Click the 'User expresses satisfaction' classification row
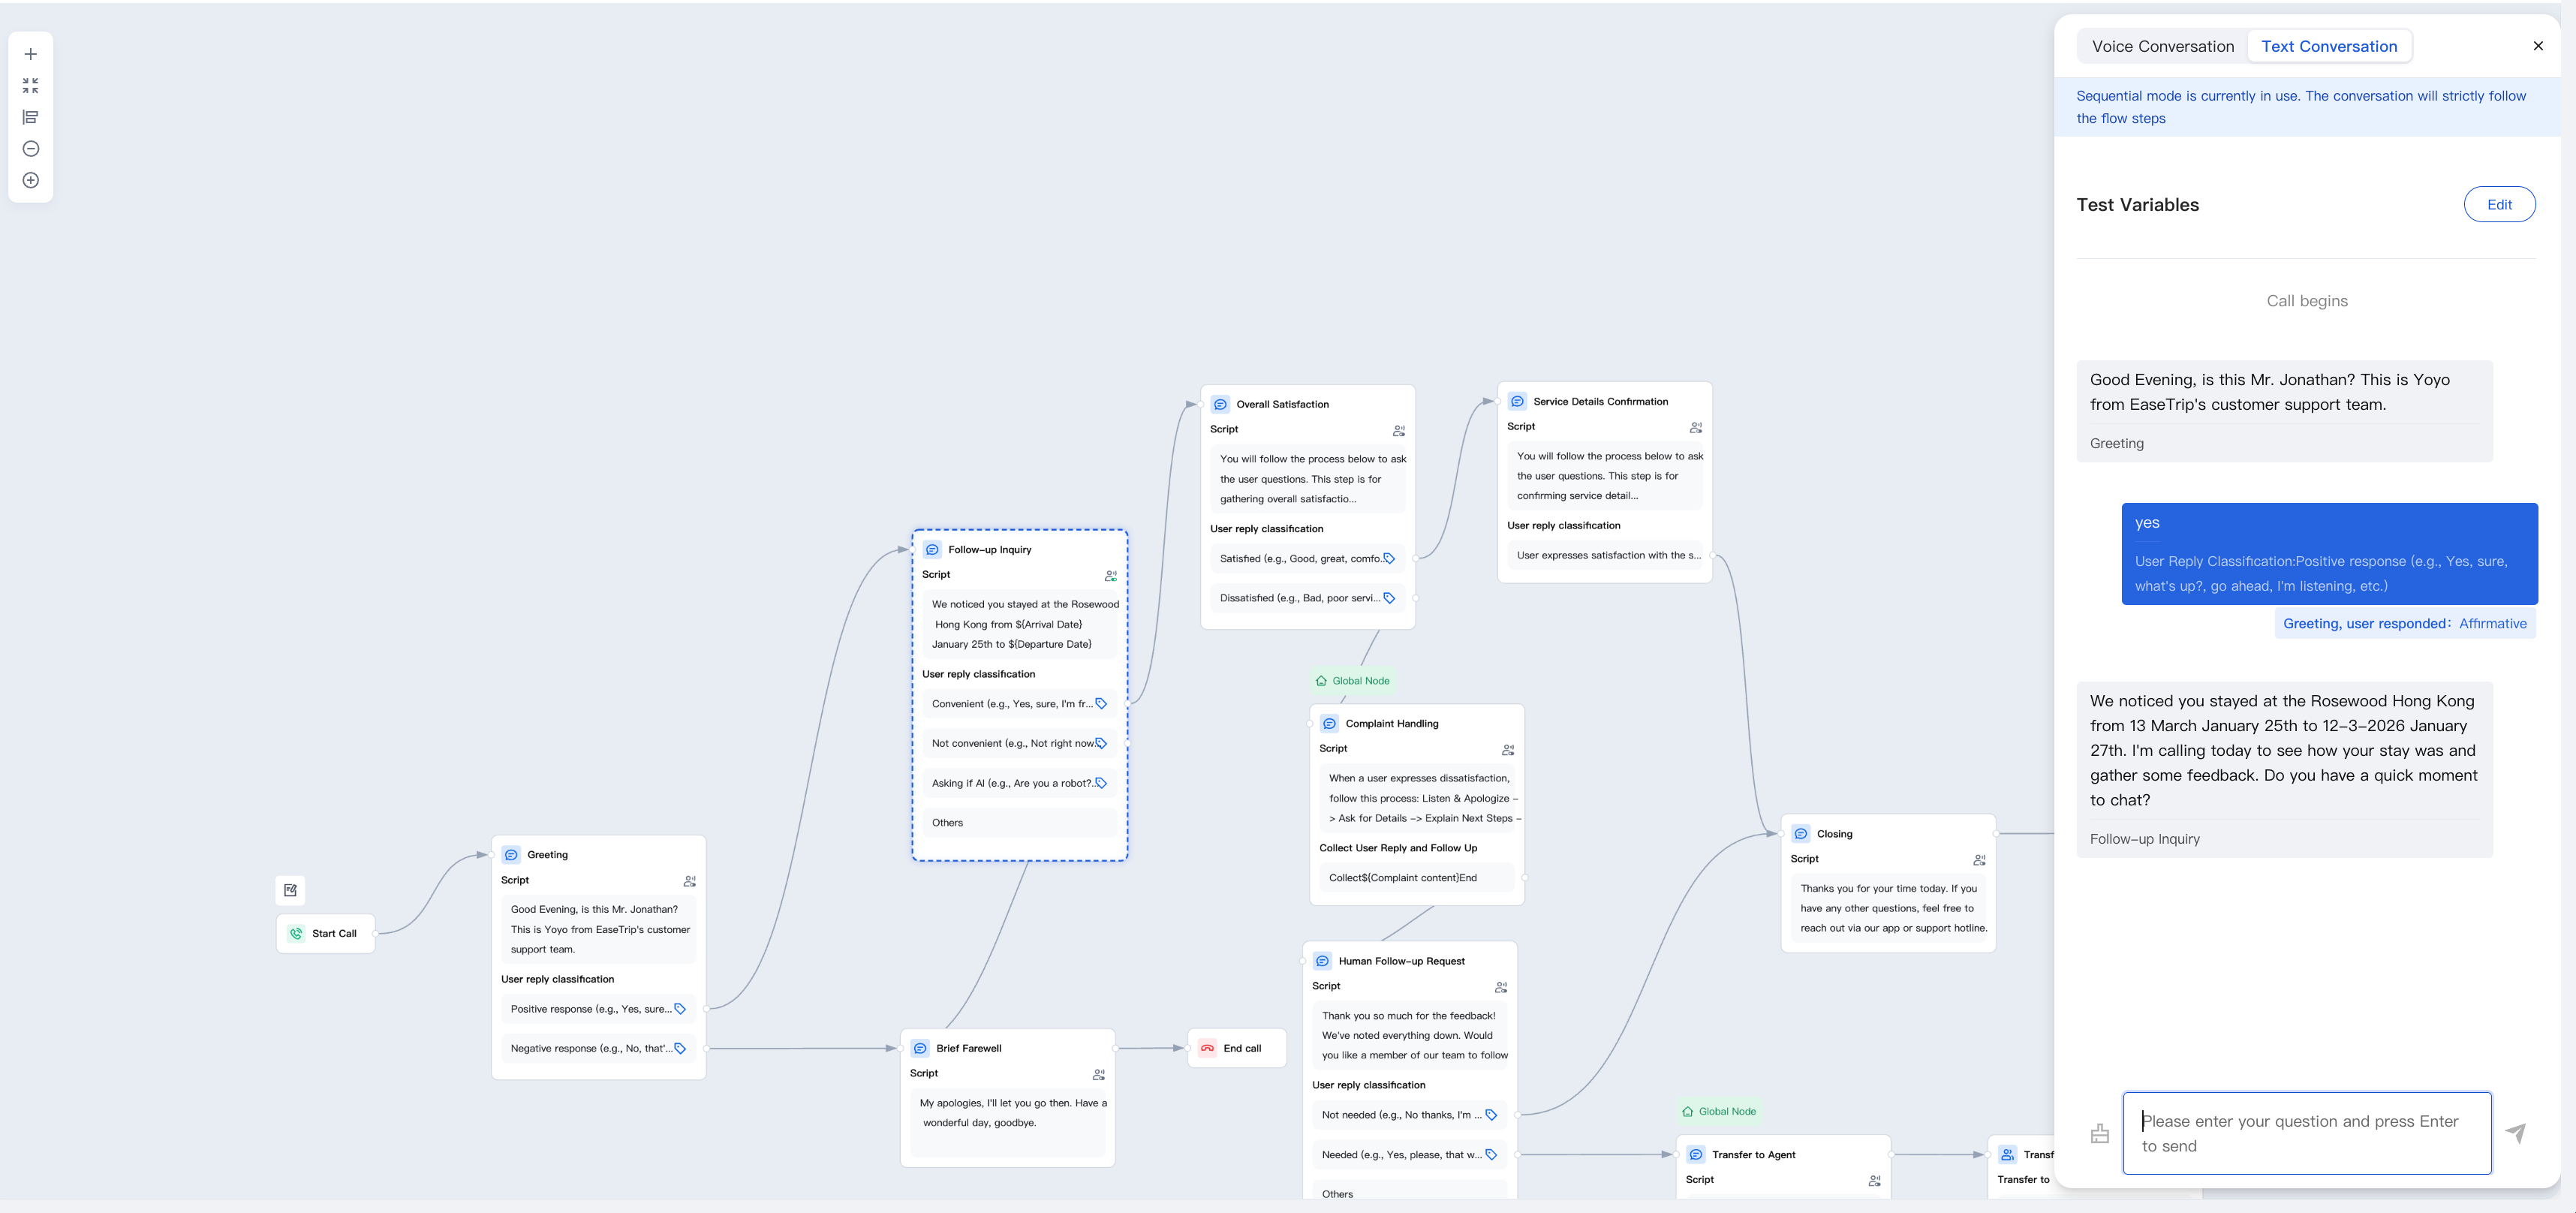 point(1604,555)
